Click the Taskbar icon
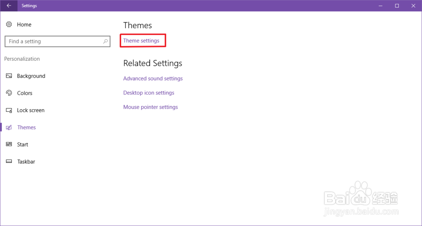 coord(9,161)
